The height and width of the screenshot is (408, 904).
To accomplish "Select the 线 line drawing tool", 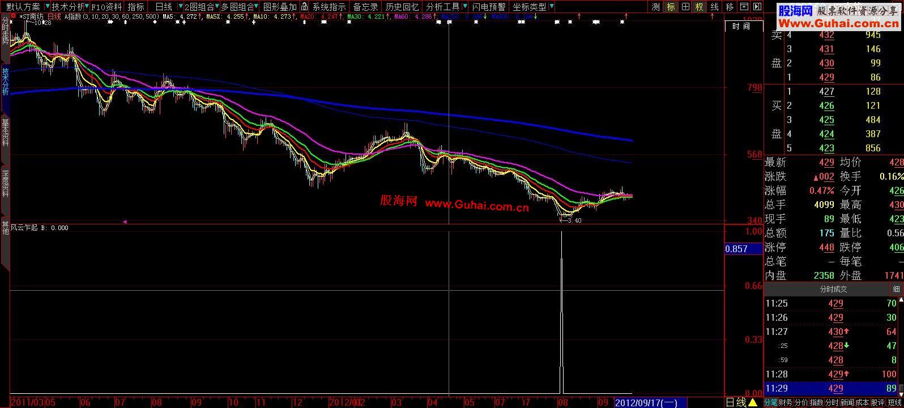I will point(714,7).
